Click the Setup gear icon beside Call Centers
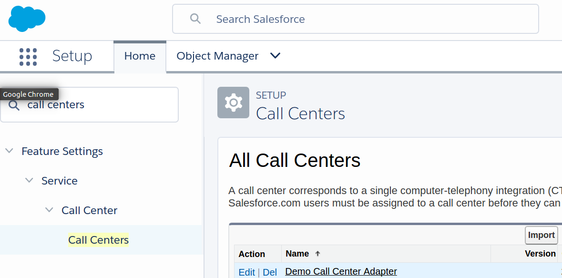The width and height of the screenshot is (562, 278). point(233,103)
